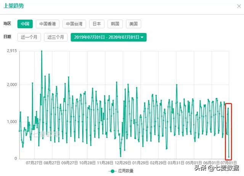Choose 韩国 as the region

pyautogui.click(x=115, y=24)
